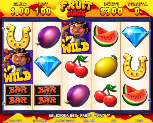The width and height of the screenshot is (153, 123).
Task: Click the lemon symbol in the fourth reel
Action: pyautogui.click(x=106, y=66)
